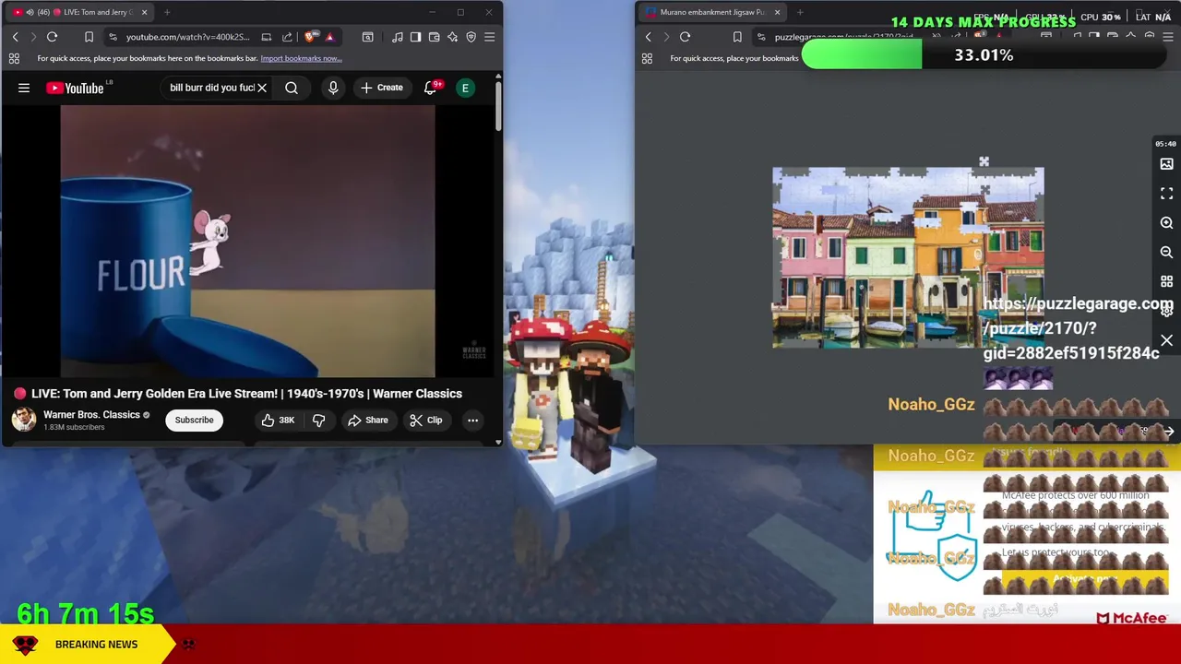Click the YouTube address bar URL
Viewport: 1181px width, 664px height.
click(x=187, y=37)
